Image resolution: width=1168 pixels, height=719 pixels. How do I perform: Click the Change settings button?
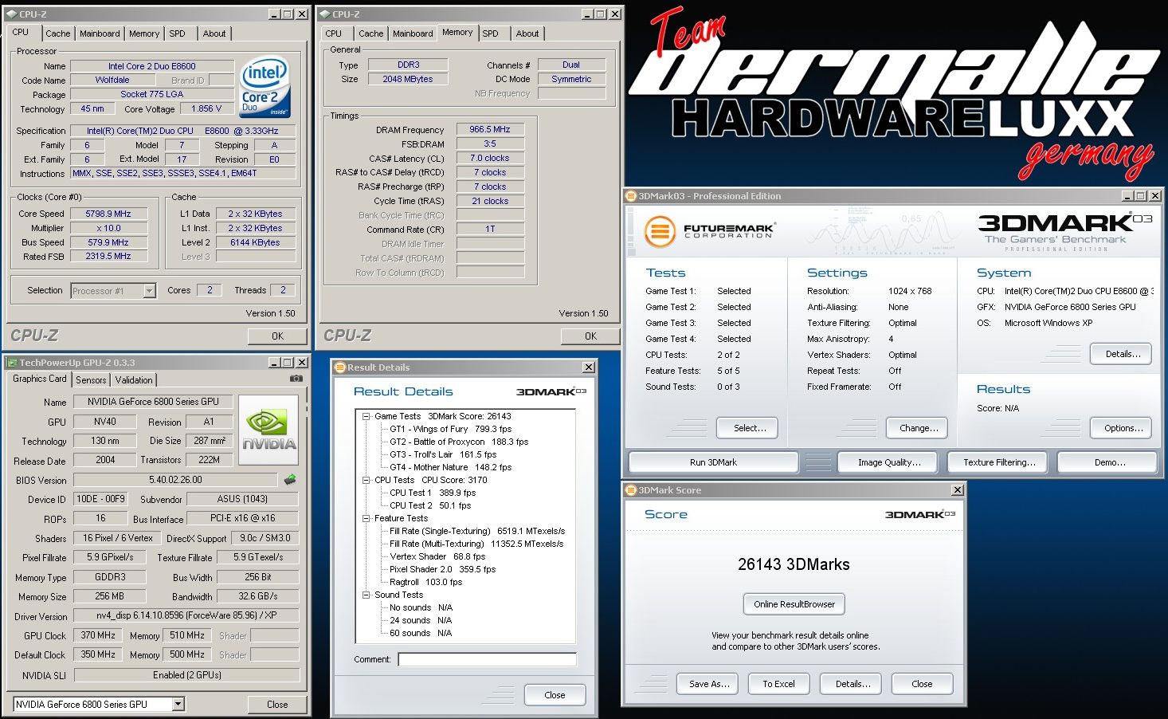click(x=919, y=428)
